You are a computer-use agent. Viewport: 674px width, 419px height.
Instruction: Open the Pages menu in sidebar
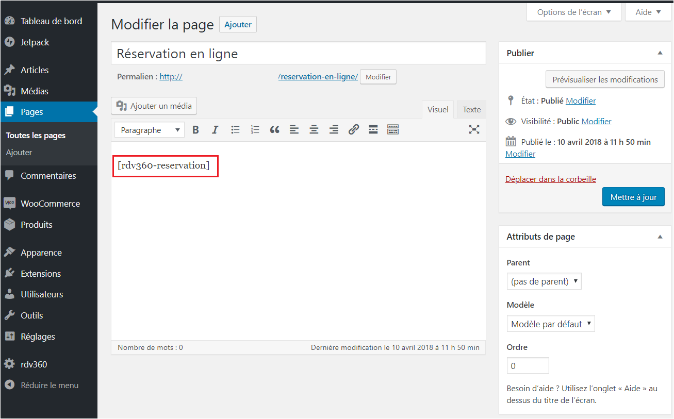(x=48, y=112)
